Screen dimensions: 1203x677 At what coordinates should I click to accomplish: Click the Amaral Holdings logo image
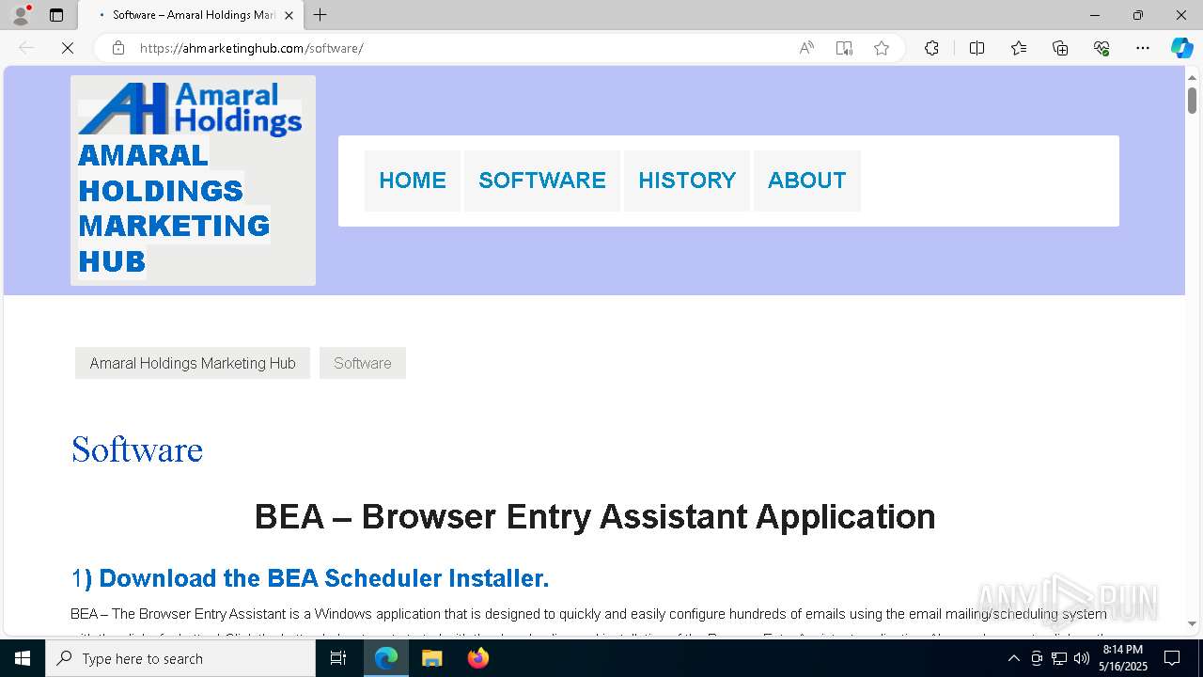(190, 109)
